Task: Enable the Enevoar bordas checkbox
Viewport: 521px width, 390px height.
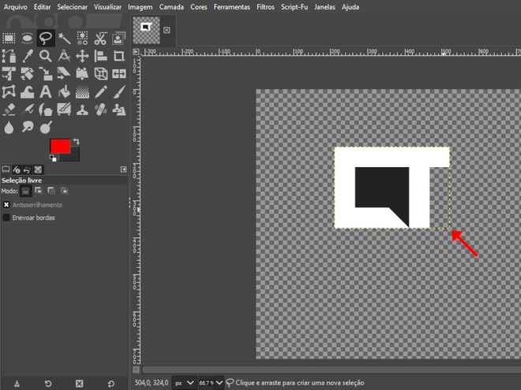Action: (x=6, y=217)
